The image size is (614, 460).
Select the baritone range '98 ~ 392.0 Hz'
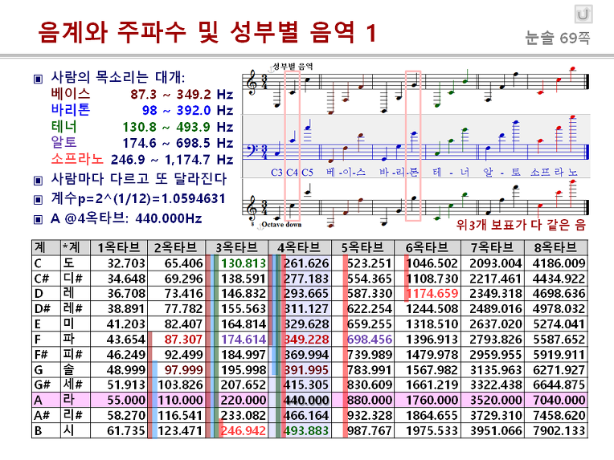(x=187, y=110)
